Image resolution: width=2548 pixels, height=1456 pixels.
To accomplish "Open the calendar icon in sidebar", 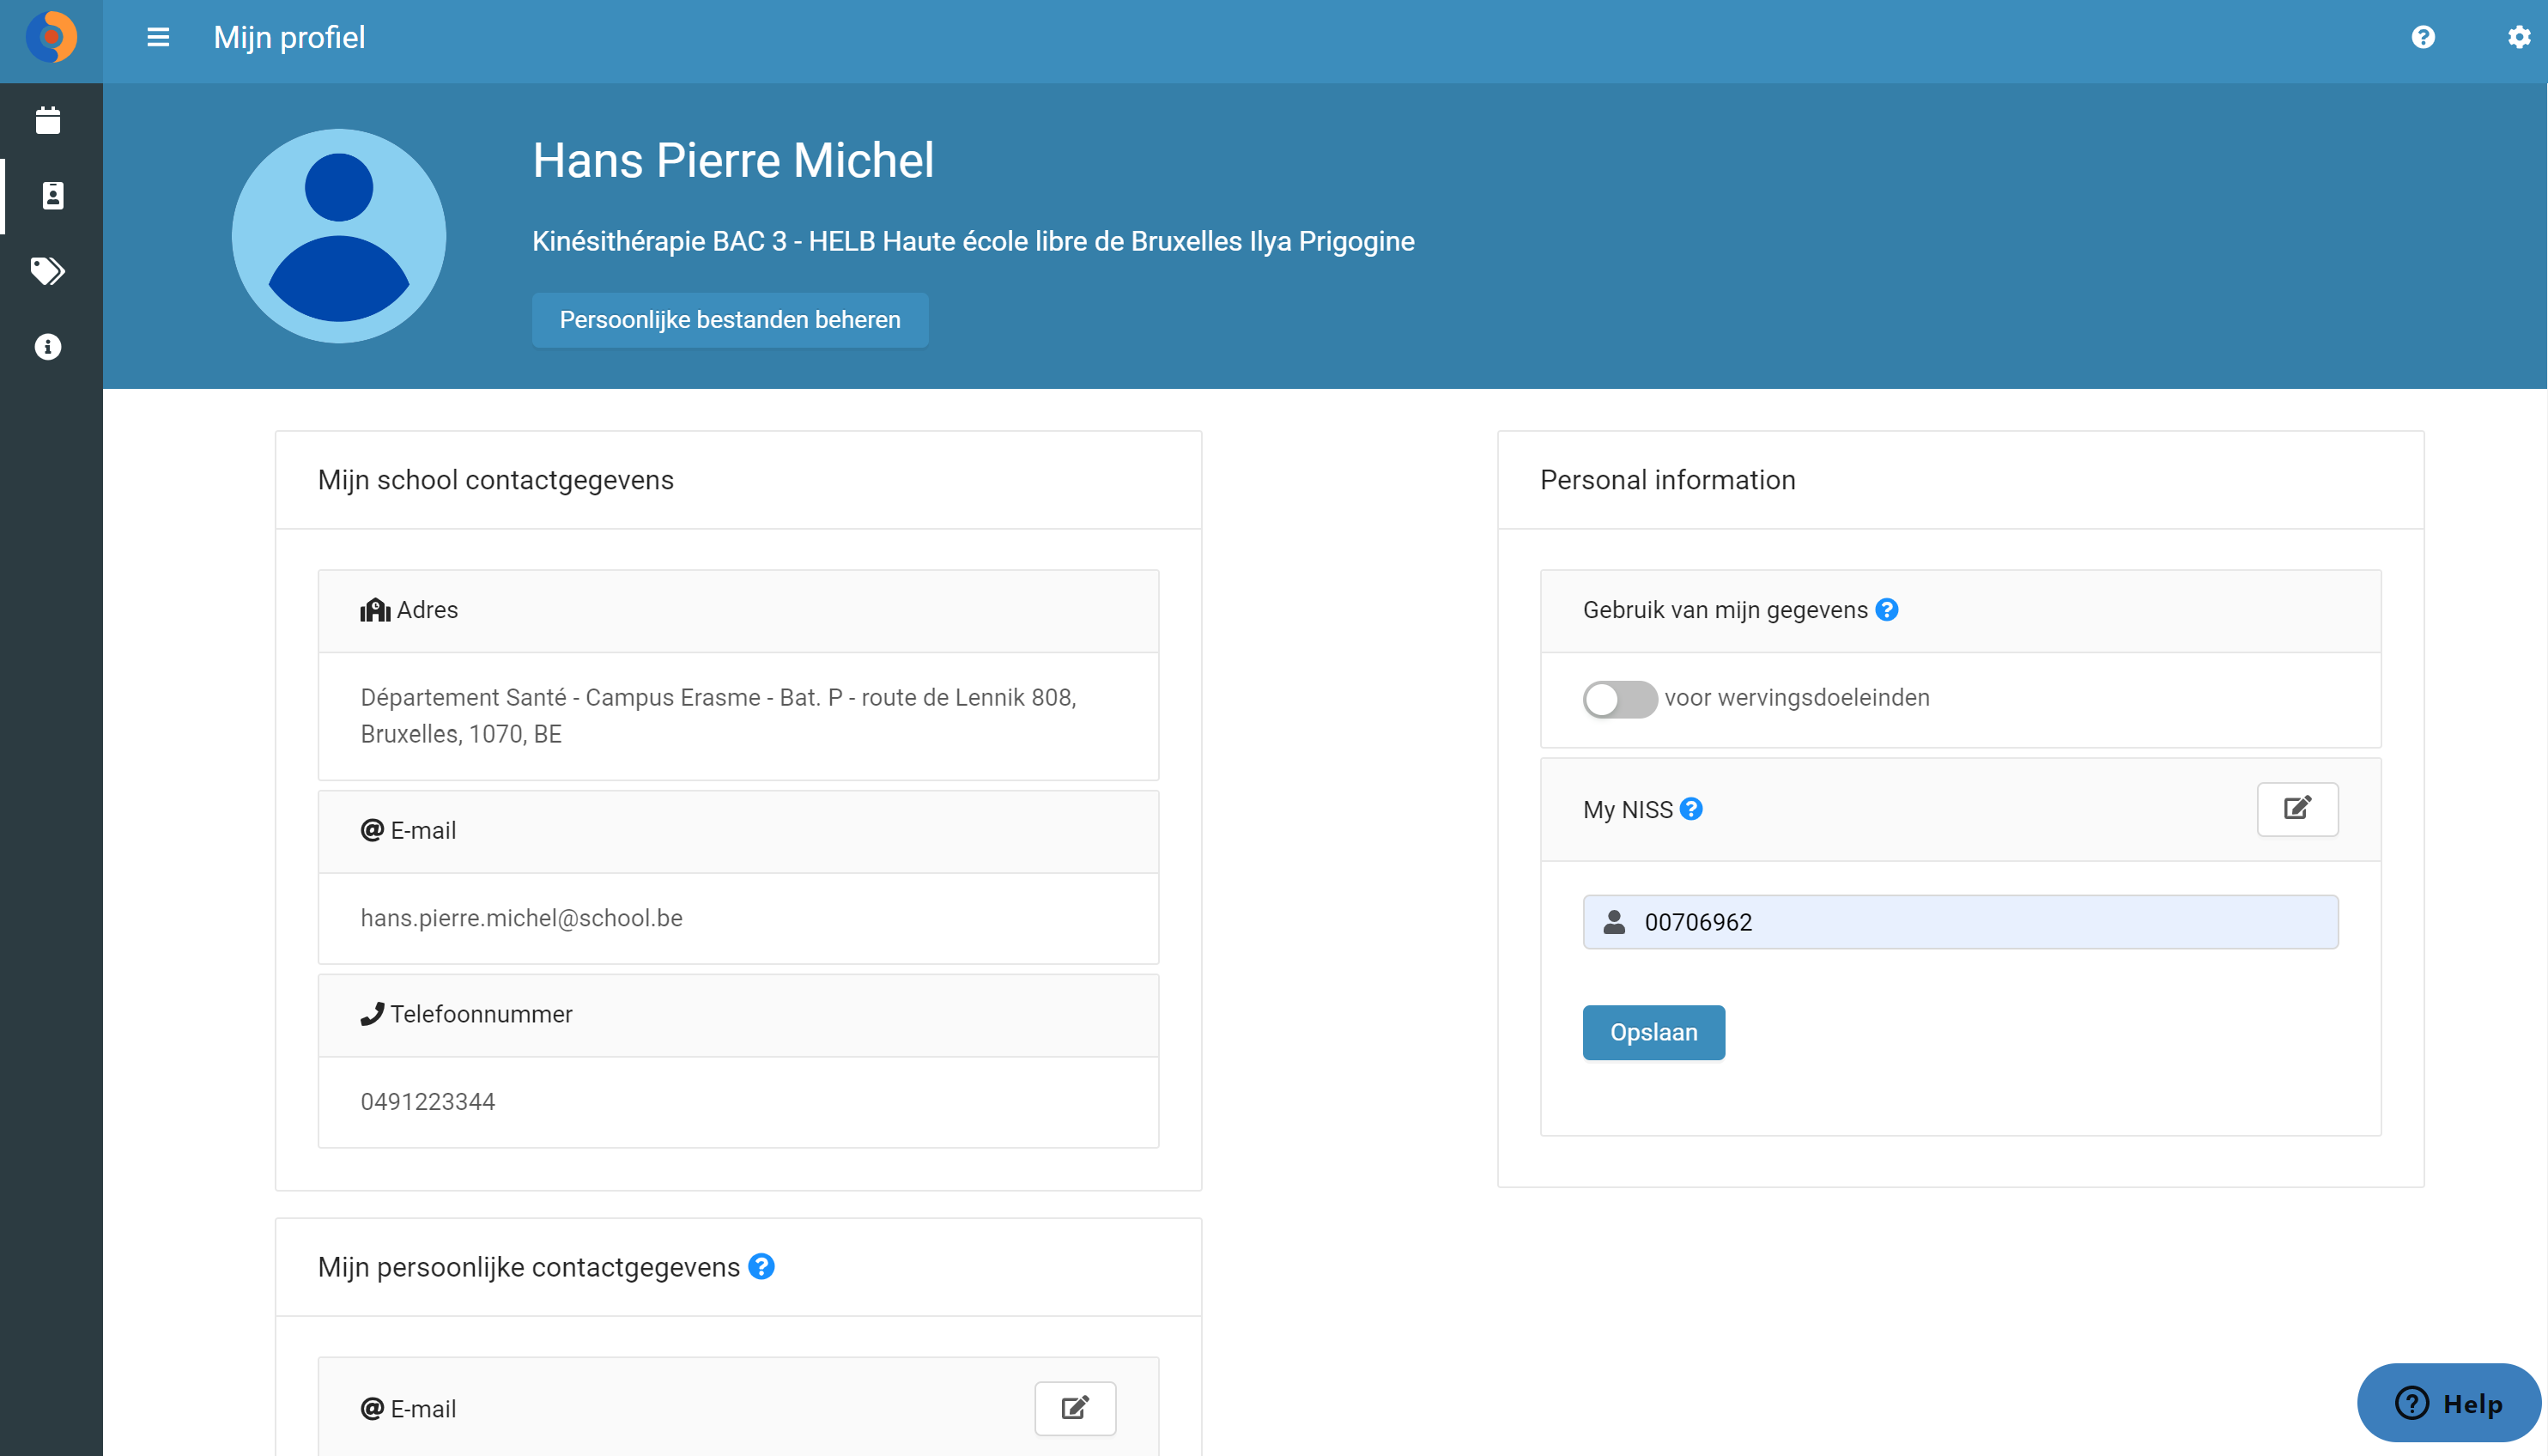I will (48, 120).
